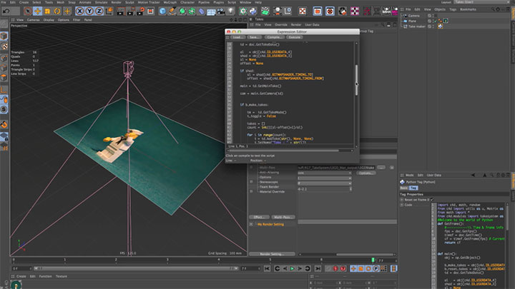Click the Python script icon in toolbar
Screen dimensions: 515x289
(x=253, y=11)
